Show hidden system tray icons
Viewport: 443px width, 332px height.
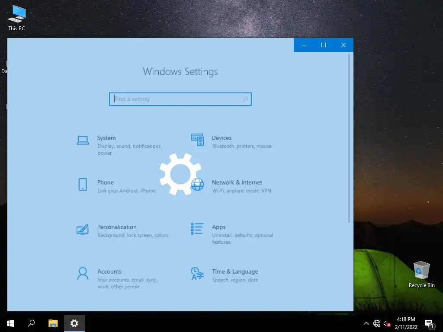[366, 323]
